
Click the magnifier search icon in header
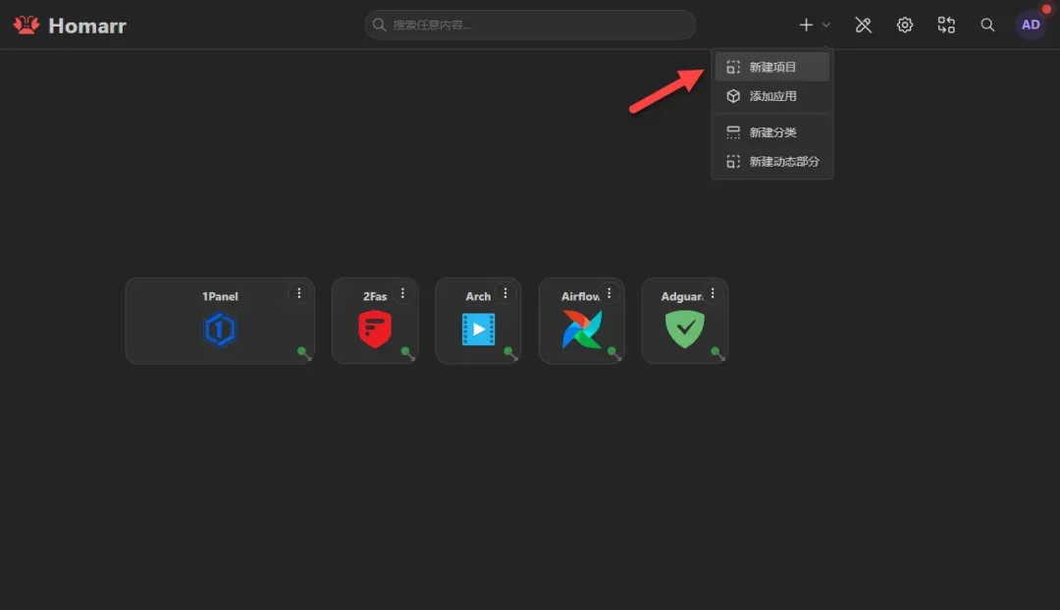click(987, 25)
